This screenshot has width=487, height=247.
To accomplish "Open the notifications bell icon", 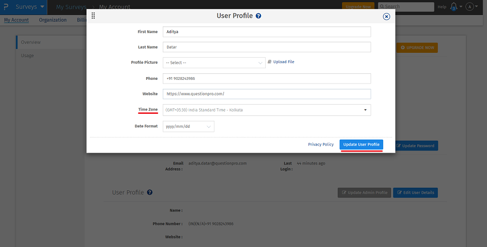I will point(453,7).
